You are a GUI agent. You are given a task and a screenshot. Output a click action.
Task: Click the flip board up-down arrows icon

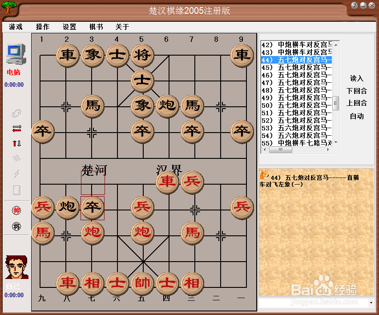coord(16,142)
